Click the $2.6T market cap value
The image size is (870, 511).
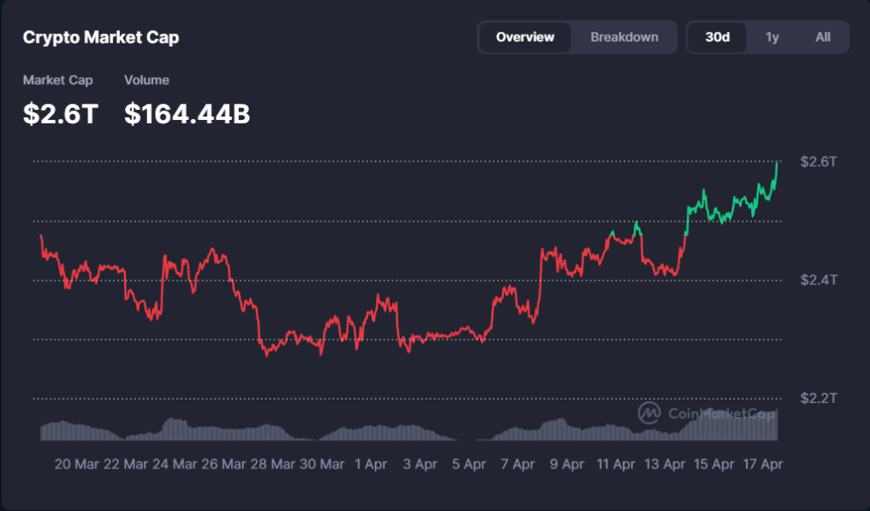[x=60, y=114]
